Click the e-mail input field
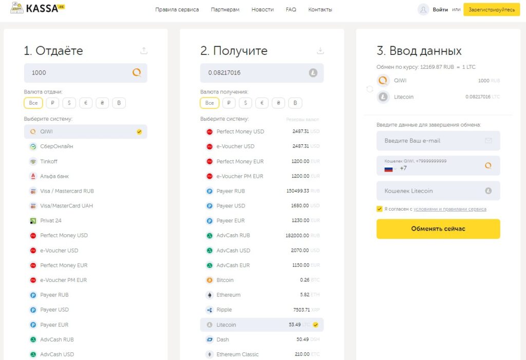This screenshot has height=360, width=526. point(438,141)
